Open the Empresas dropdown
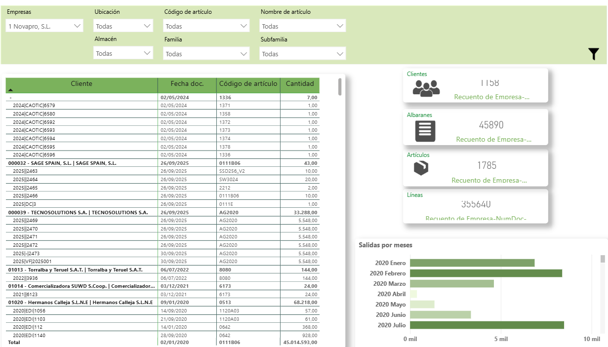This screenshot has width=608, height=347. tap(44, 26)
